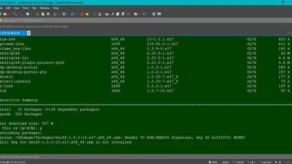
Task: Expand the Open session dropdown arrow
Action: 9,14
